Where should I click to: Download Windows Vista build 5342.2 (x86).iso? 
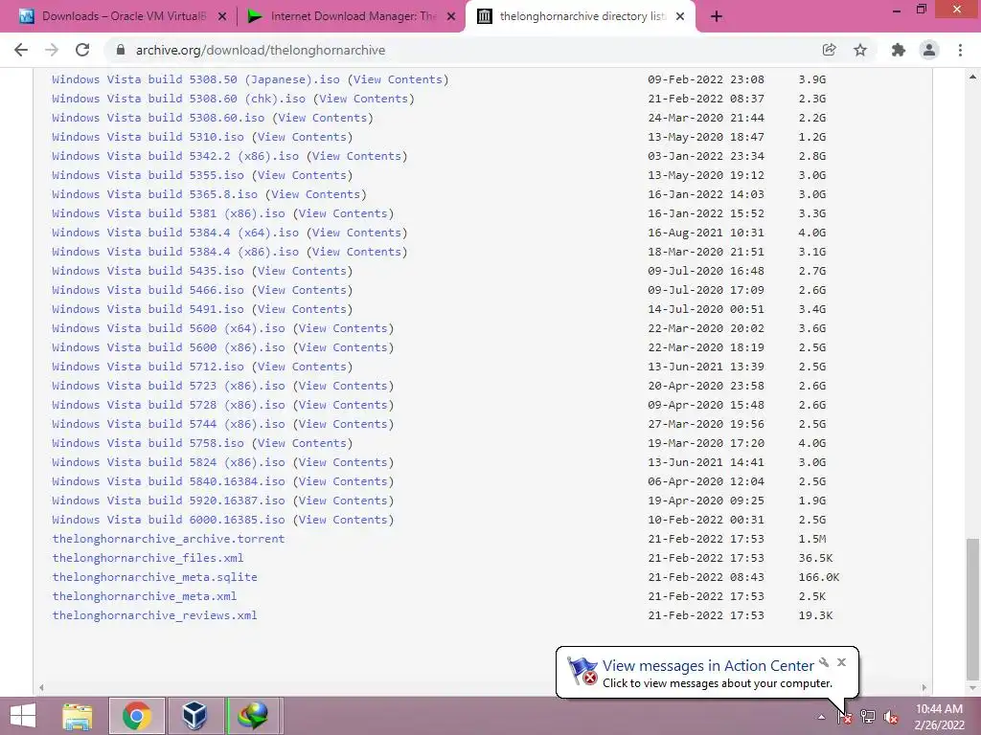pyautogui.click(x=175, y=156)
